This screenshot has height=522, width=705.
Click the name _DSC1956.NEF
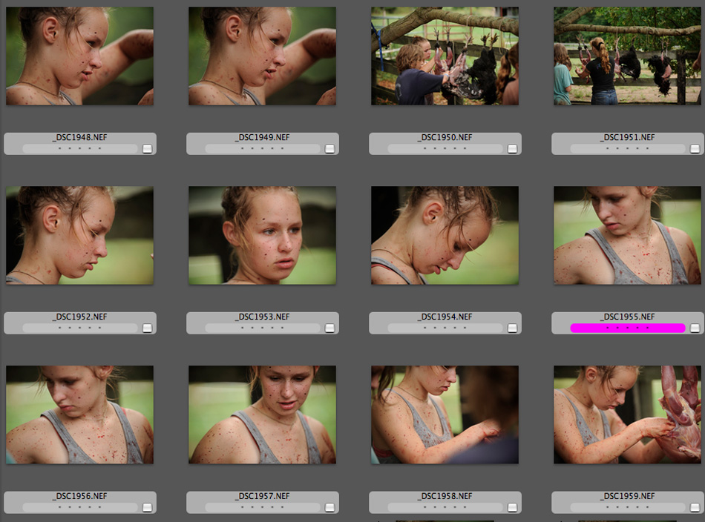point(80,496)
